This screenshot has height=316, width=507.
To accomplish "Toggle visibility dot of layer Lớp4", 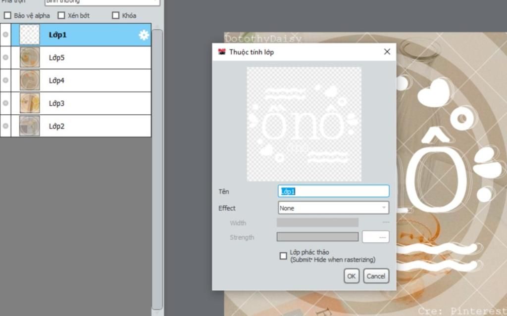I will coord(5,80).
